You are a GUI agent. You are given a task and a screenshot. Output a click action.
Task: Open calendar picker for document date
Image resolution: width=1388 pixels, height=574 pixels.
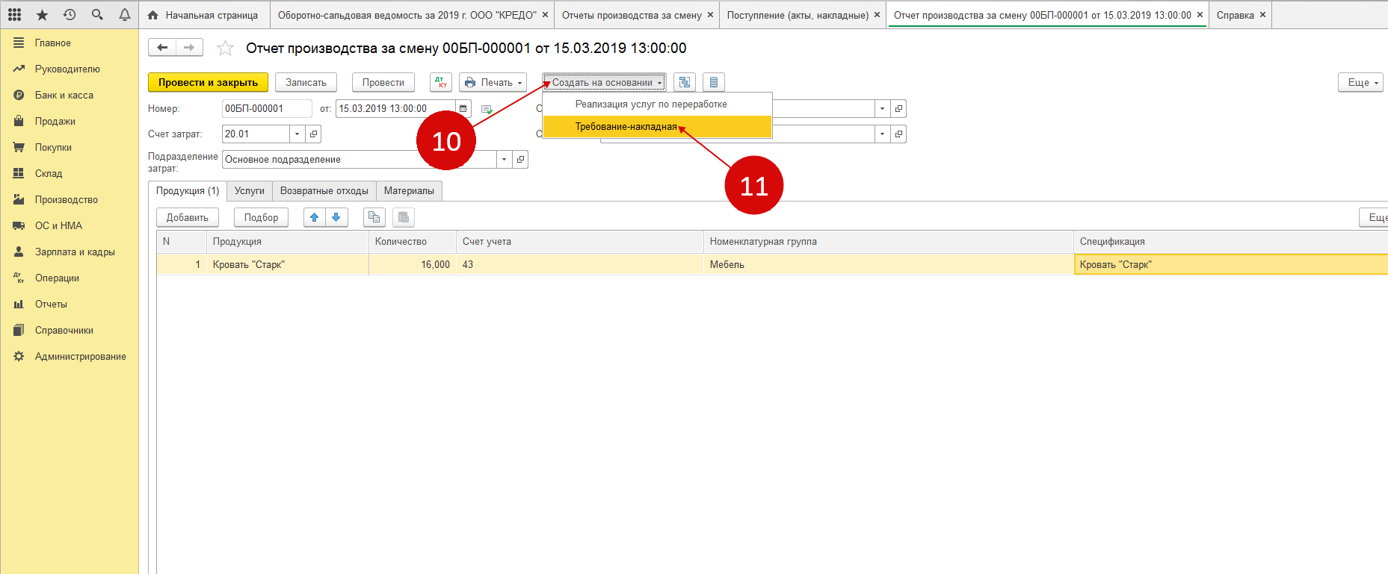[x=463, y=109]
